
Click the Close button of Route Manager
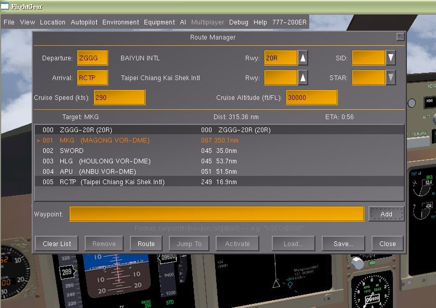click(388, 243)
